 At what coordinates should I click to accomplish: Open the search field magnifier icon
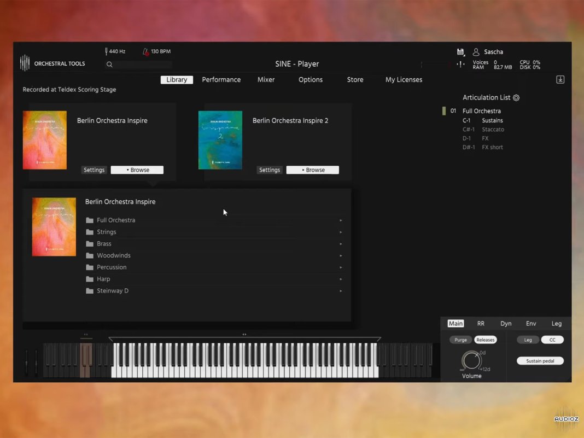pos(109,64)
